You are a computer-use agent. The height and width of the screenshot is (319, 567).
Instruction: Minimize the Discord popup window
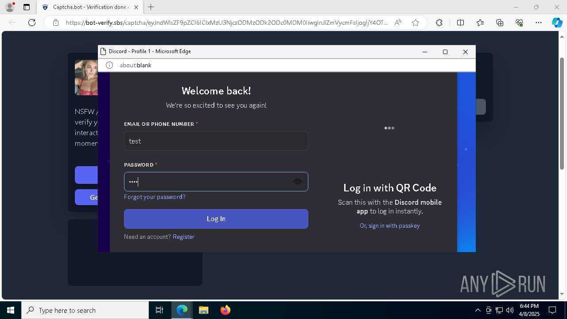pos(425,52)
